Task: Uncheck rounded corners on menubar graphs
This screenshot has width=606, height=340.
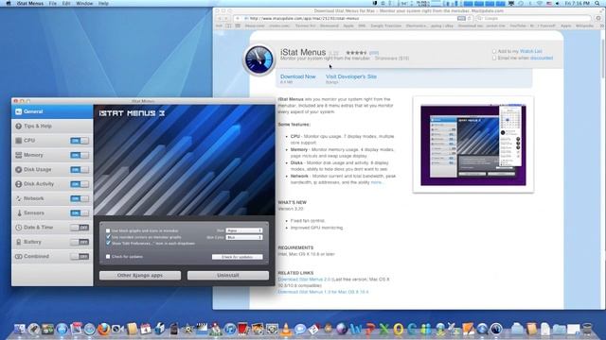Action: (108, 237)
